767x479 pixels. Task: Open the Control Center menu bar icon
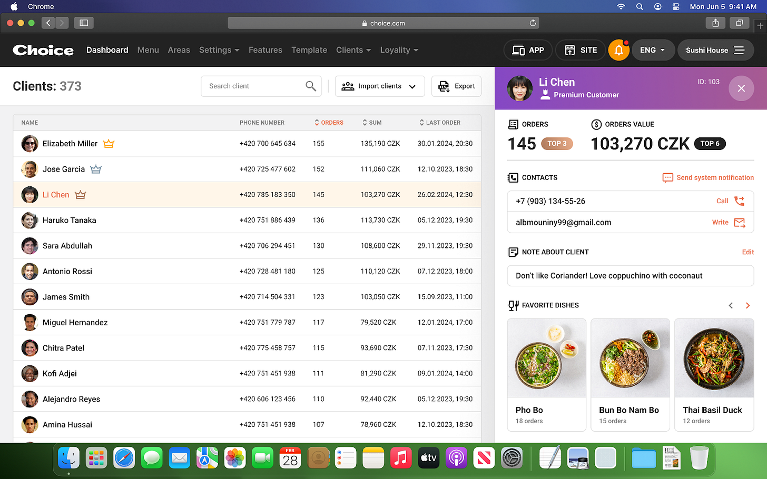click(x=676, y=7)
